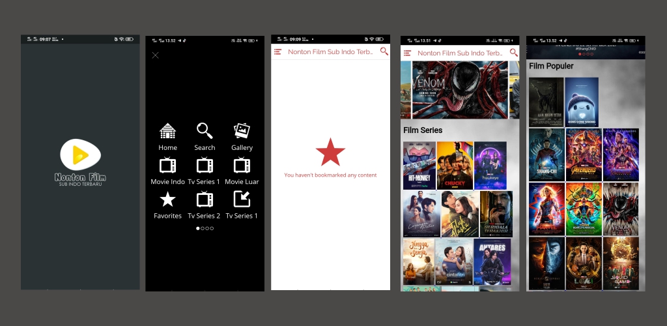Click "You haven't bookmarked any content" message
This screenshot has height=326, width=667.
pos(330,175)
